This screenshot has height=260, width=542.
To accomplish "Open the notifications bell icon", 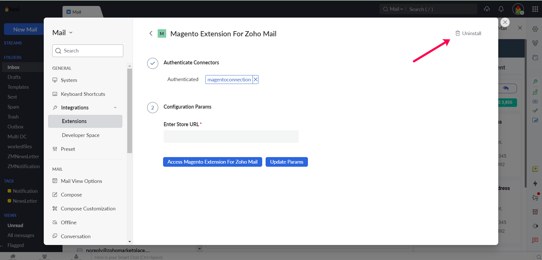I will (x=501, y=9).
